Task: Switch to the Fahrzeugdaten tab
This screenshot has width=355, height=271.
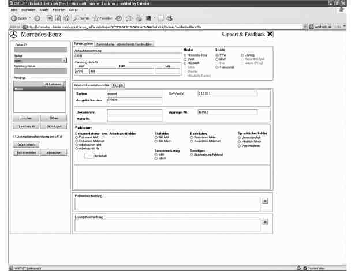Action: coord(83,44)
